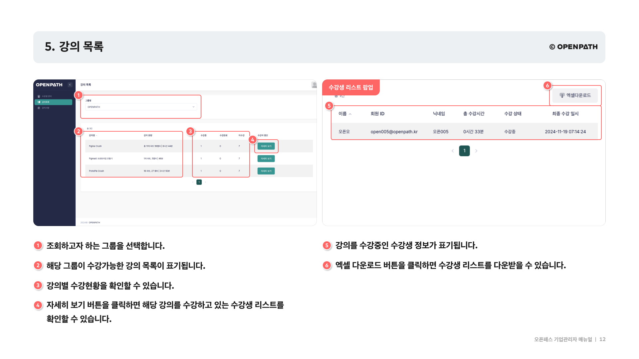Screen dimensions: 639x359
Task: Go to the previous page in the popup pagination
Action: [452, 151]
